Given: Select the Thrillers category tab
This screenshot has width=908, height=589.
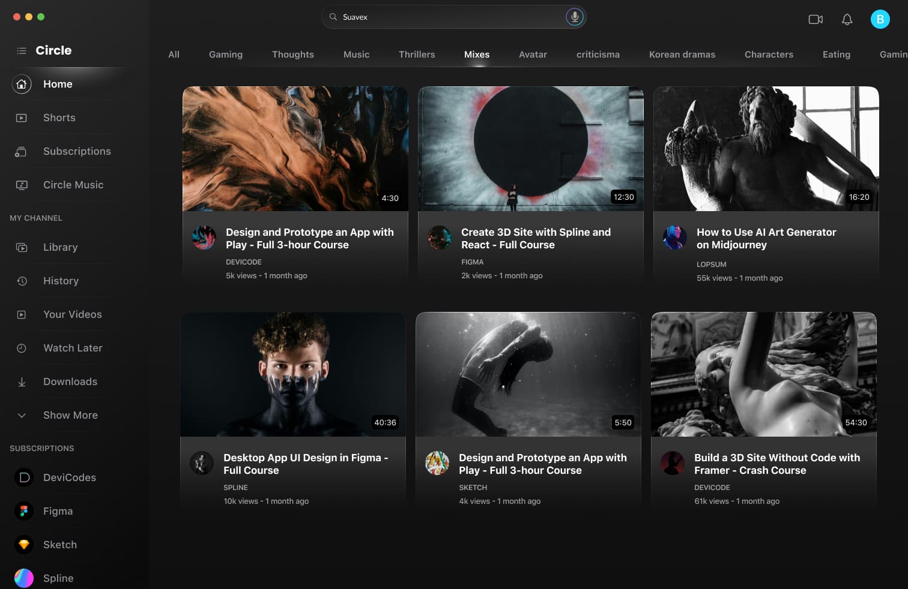Looking at the screenshot, I should point(416,55).
